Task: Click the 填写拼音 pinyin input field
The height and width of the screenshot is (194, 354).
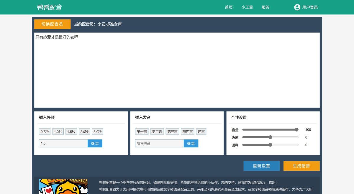Action: pos(159,143)
